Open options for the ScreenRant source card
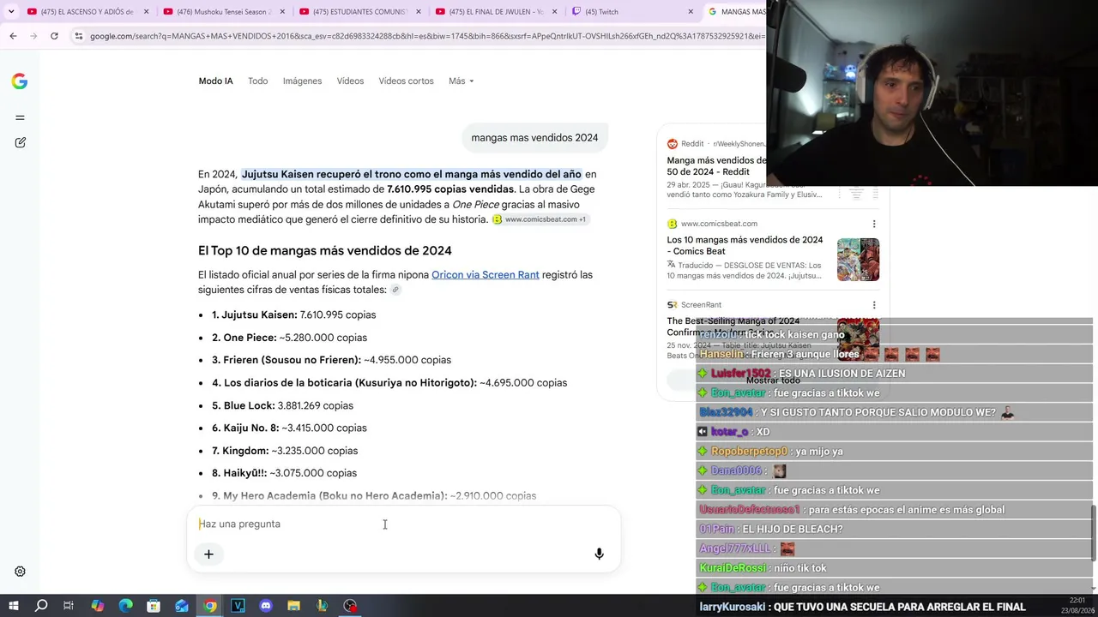Screen dimensions: 1098x617 pyautogui.click(x=873, y=305)
